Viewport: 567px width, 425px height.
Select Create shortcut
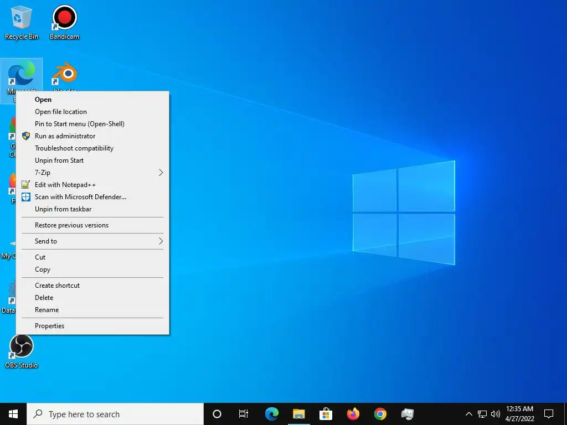[x=92, y=286]
